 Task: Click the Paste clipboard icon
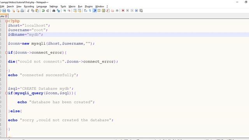37,10
